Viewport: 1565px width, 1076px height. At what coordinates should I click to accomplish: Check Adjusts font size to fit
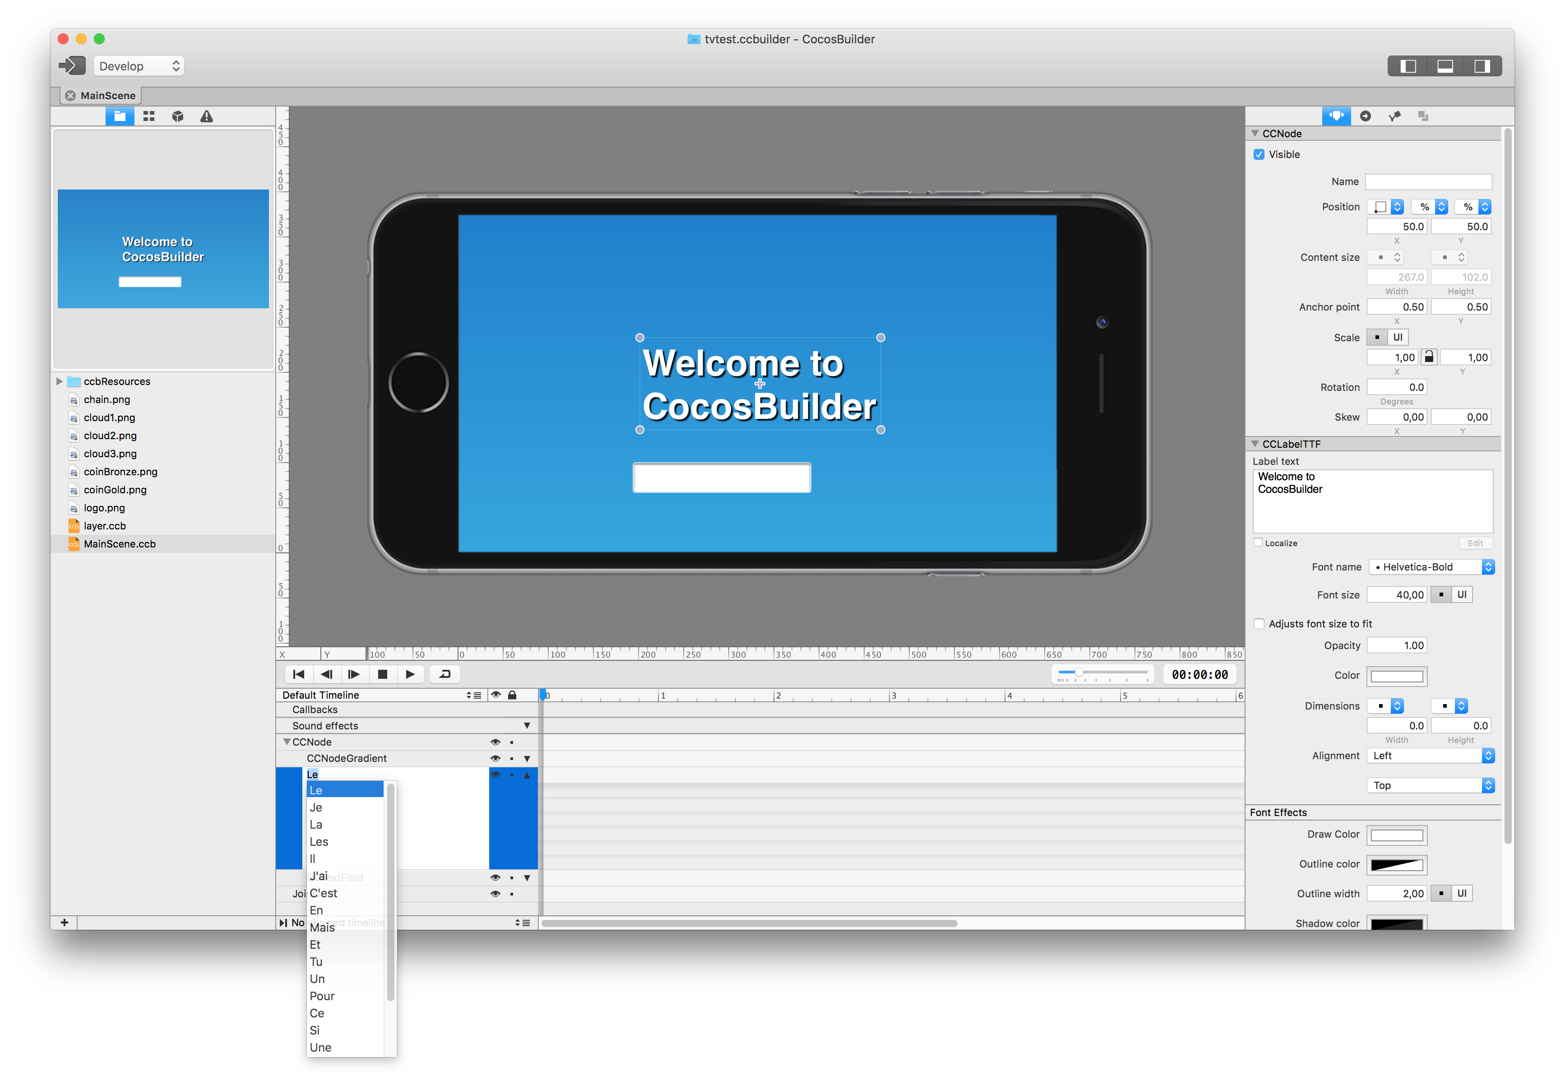pyautogui.click(x=1258, y=624)
